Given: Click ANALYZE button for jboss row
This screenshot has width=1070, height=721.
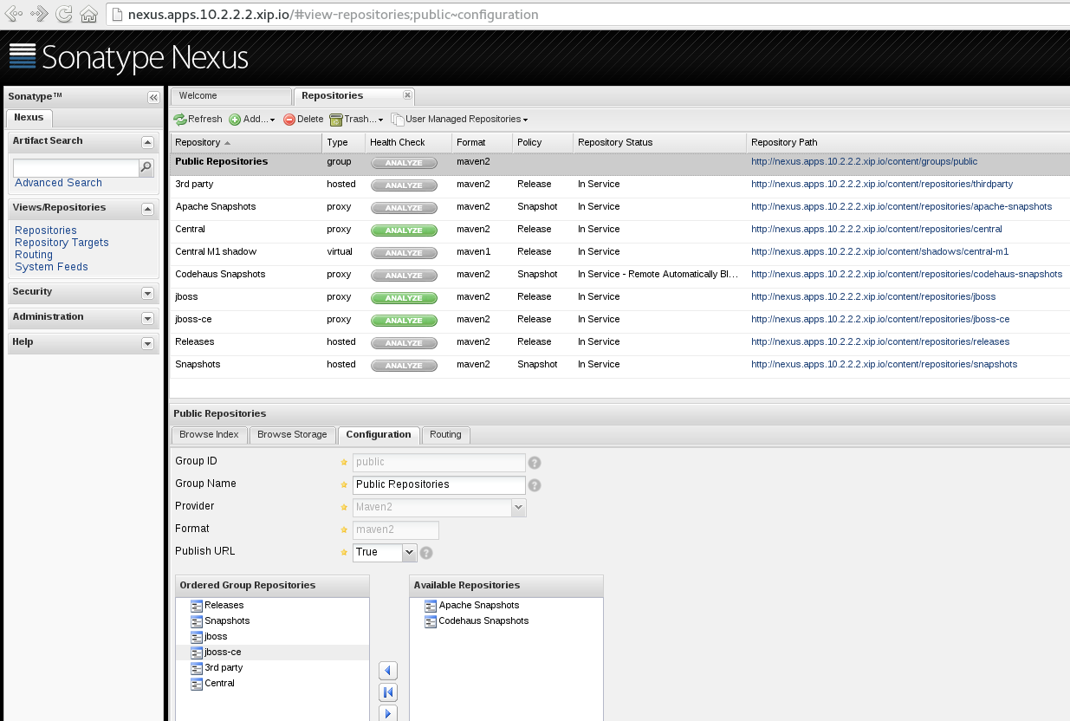Looking at the screenshot, I should (x=404, y=298).
